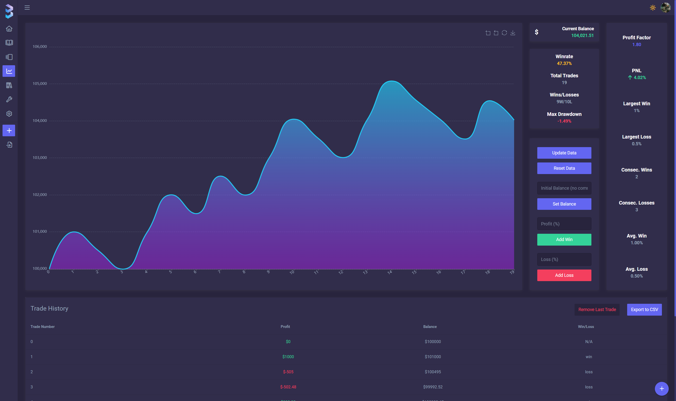Click the floating plus button bottom right
The width and height of the screenshot is (676, 401).
click(661, 389)
